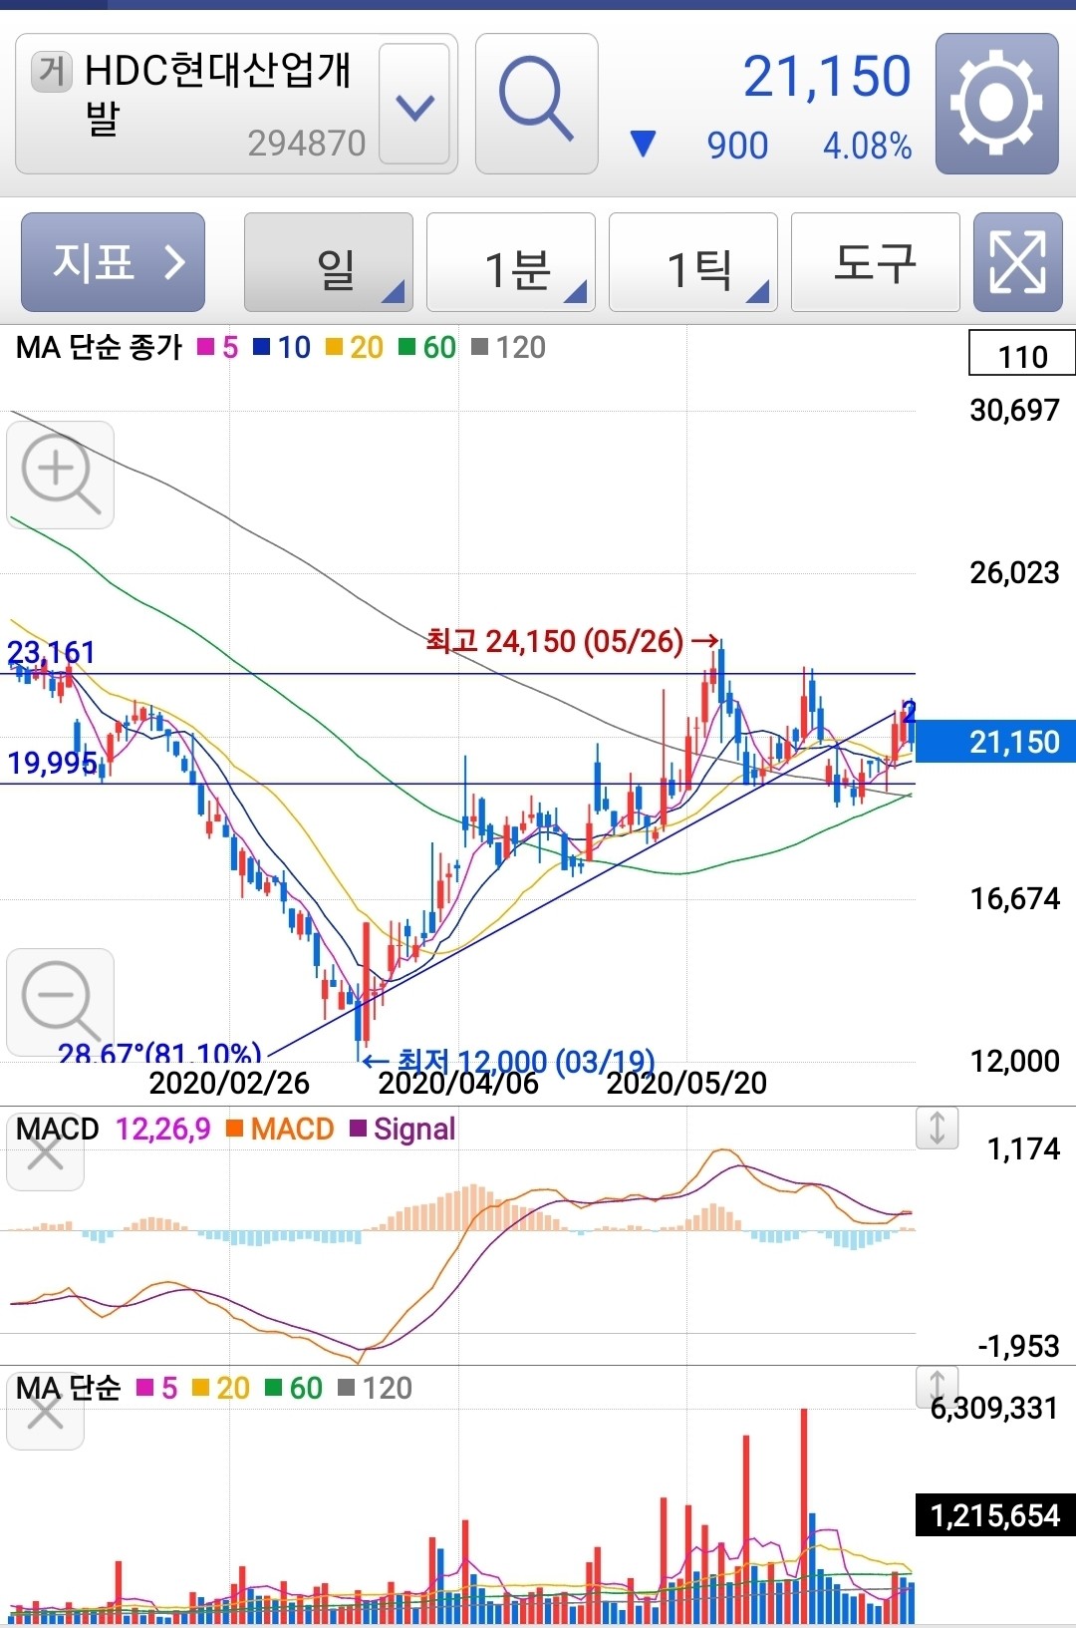The image size is (1076, 1628).
Task: Close the volume MA panel
Action: tap(45, 1413)
